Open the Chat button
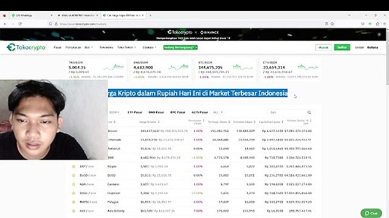389x218 pixels. [x=371, y=213]
